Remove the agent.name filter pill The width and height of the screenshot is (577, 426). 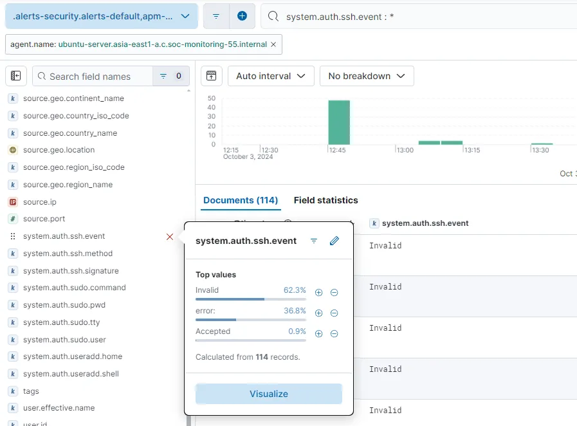click(x=273, y=44)
